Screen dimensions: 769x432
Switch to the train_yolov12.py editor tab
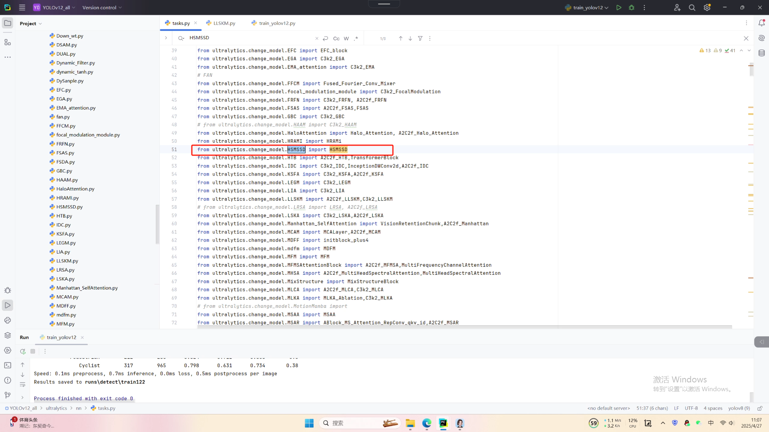277,23
